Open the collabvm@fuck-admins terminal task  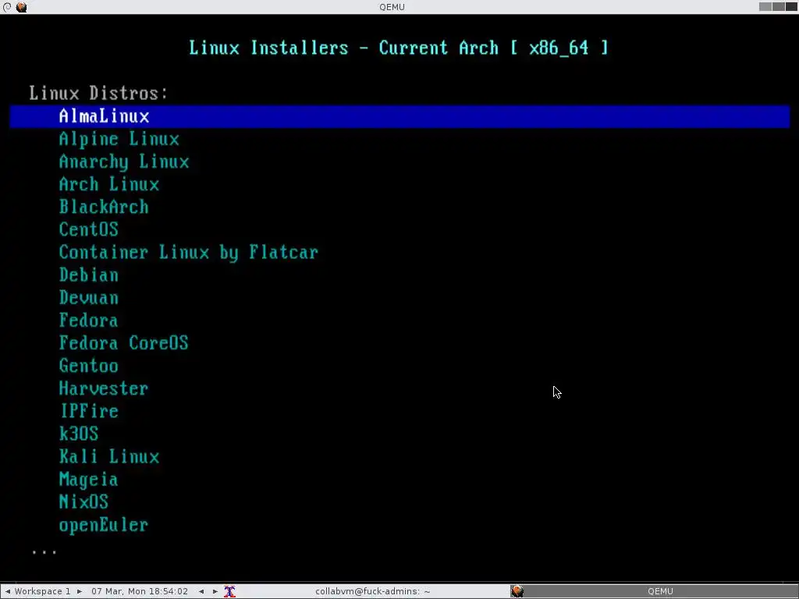(x=373, y=591)
